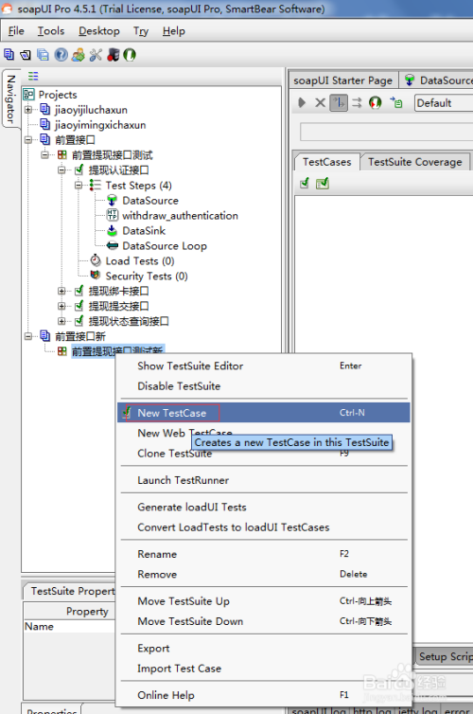Open the Default run-type combo box
The width and height of the screenshot is (473, 714).
[444, 103]
